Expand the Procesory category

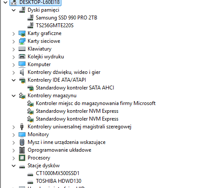(13, 158)
